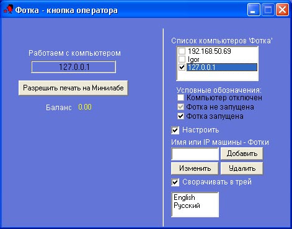Choose English in the language list
The height and width of the screenshot is (229, 292).
pos(184,197)
